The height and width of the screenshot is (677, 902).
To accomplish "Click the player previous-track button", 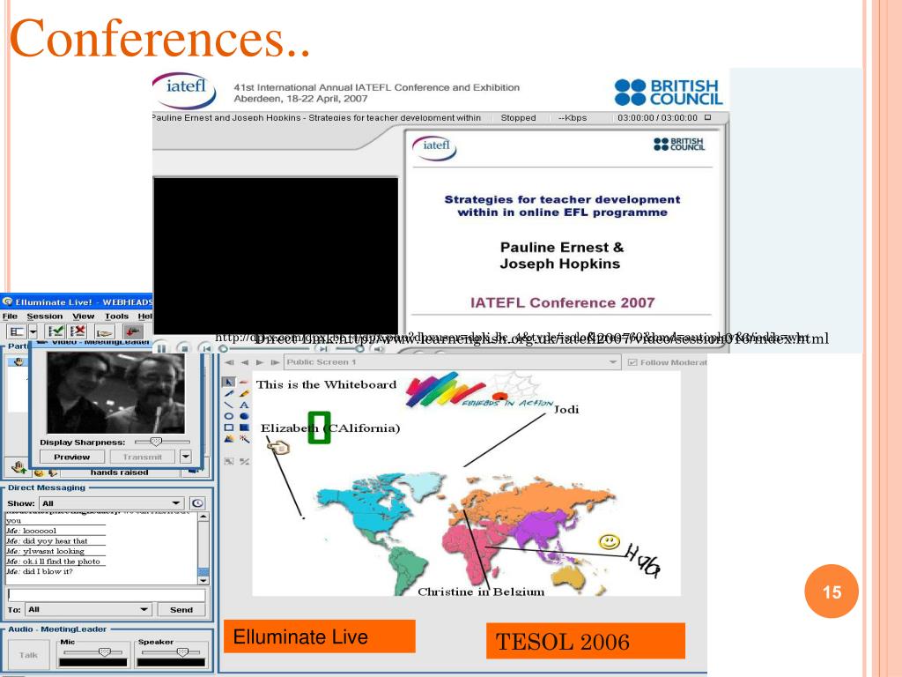I will pos(205,348).
